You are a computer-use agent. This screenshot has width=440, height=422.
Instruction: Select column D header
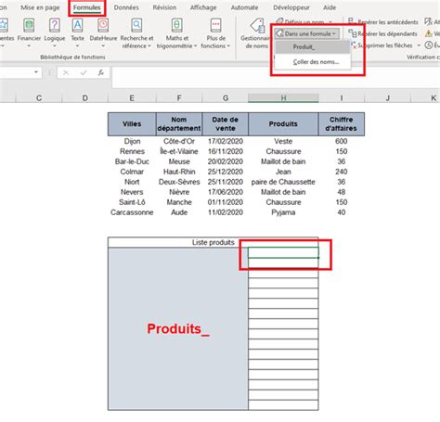point(85,98)
